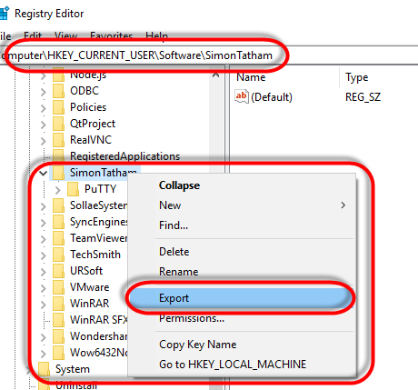Select the Policies tree label
This screenshot has width=418, height=390.
[x=88, y=107]
